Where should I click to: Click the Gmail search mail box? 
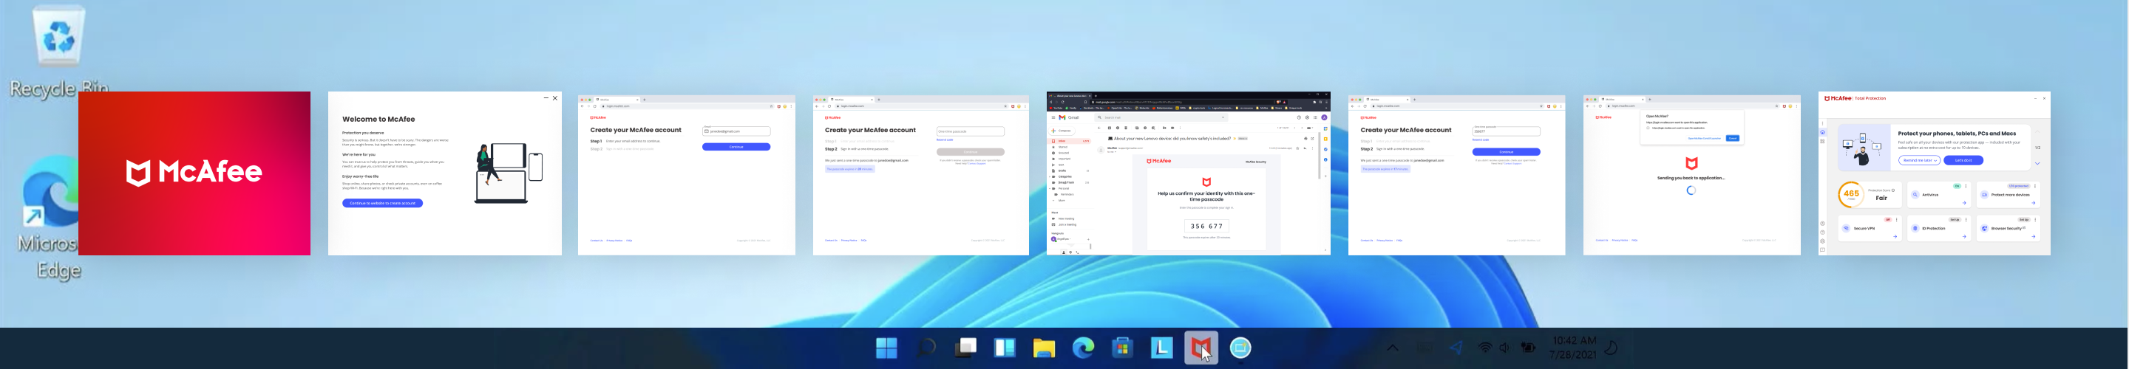[x=1161, y=117]
